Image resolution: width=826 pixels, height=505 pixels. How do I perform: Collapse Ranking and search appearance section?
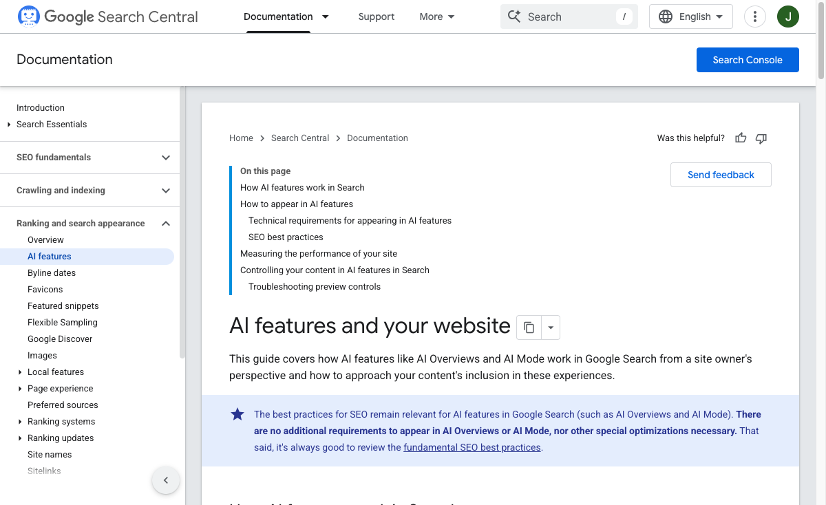166,224
